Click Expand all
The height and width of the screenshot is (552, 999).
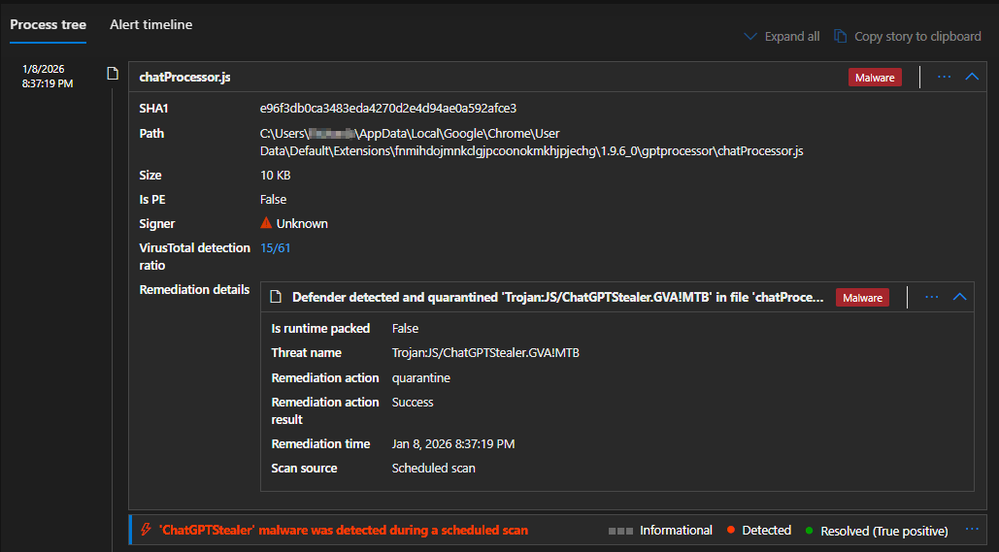coord(792,36)
